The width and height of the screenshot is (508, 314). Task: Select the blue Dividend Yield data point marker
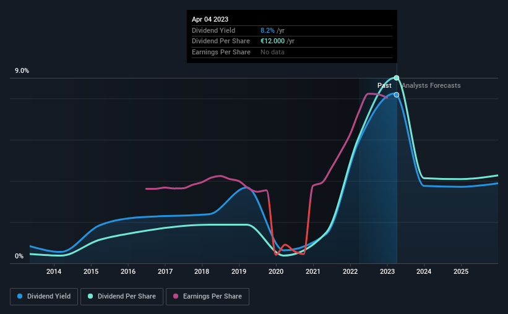tap(397, 95)
